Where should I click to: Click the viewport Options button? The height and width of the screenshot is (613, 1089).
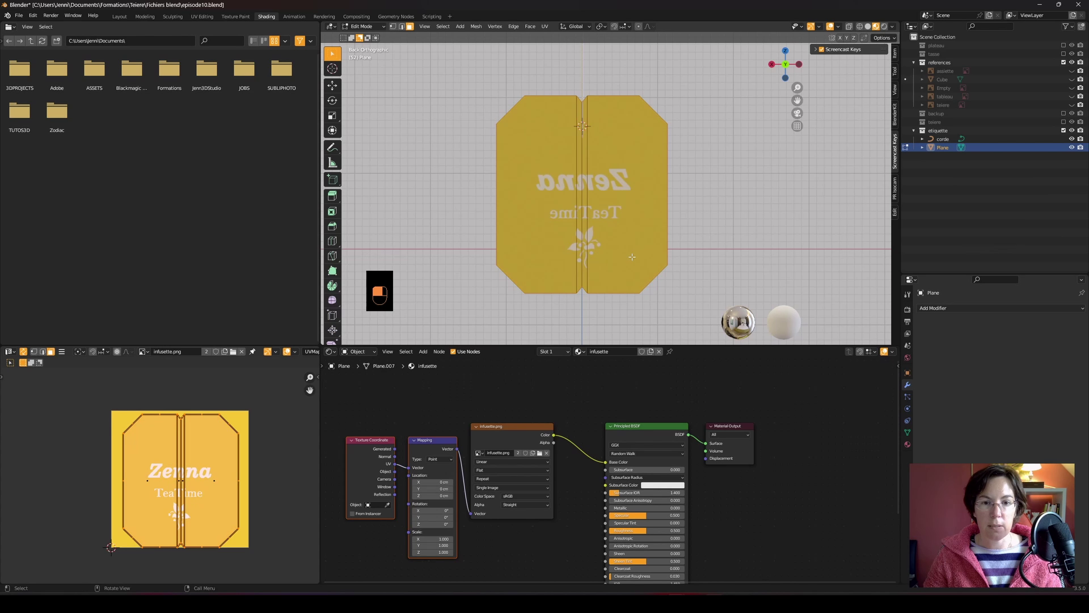click(x=884, y=38)
